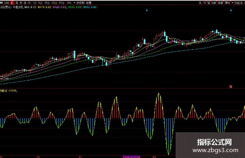Switch to 分时 intraday chart tab

6,3
